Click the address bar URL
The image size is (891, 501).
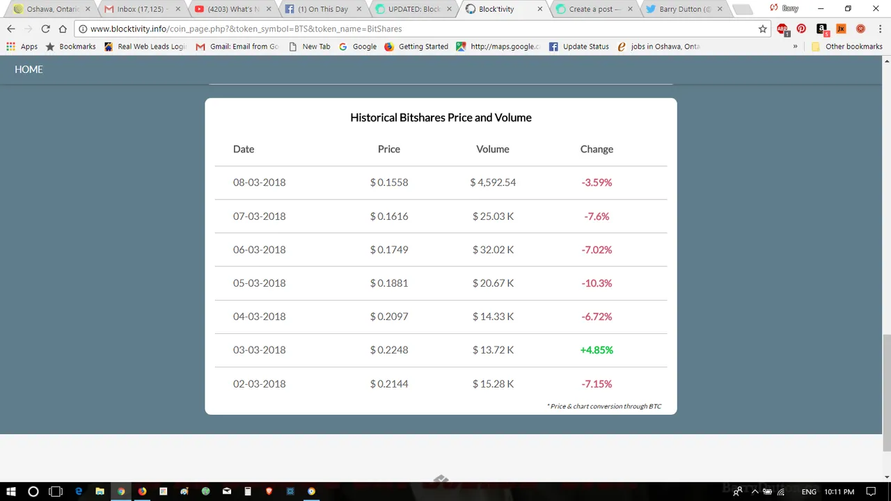tap(246, 29)
